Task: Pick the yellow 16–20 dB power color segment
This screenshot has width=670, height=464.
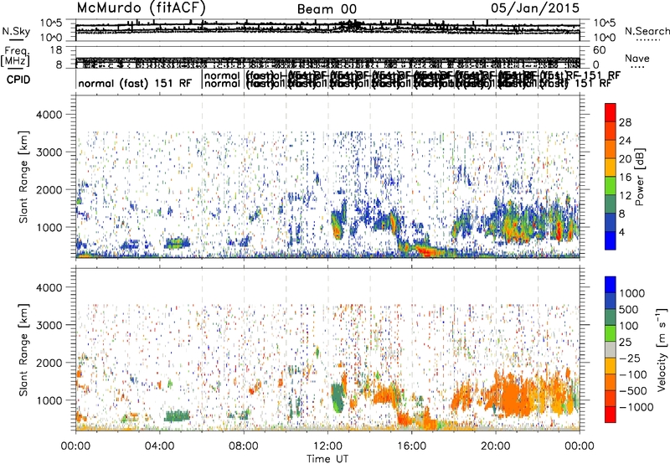Action: click(611, 168)
